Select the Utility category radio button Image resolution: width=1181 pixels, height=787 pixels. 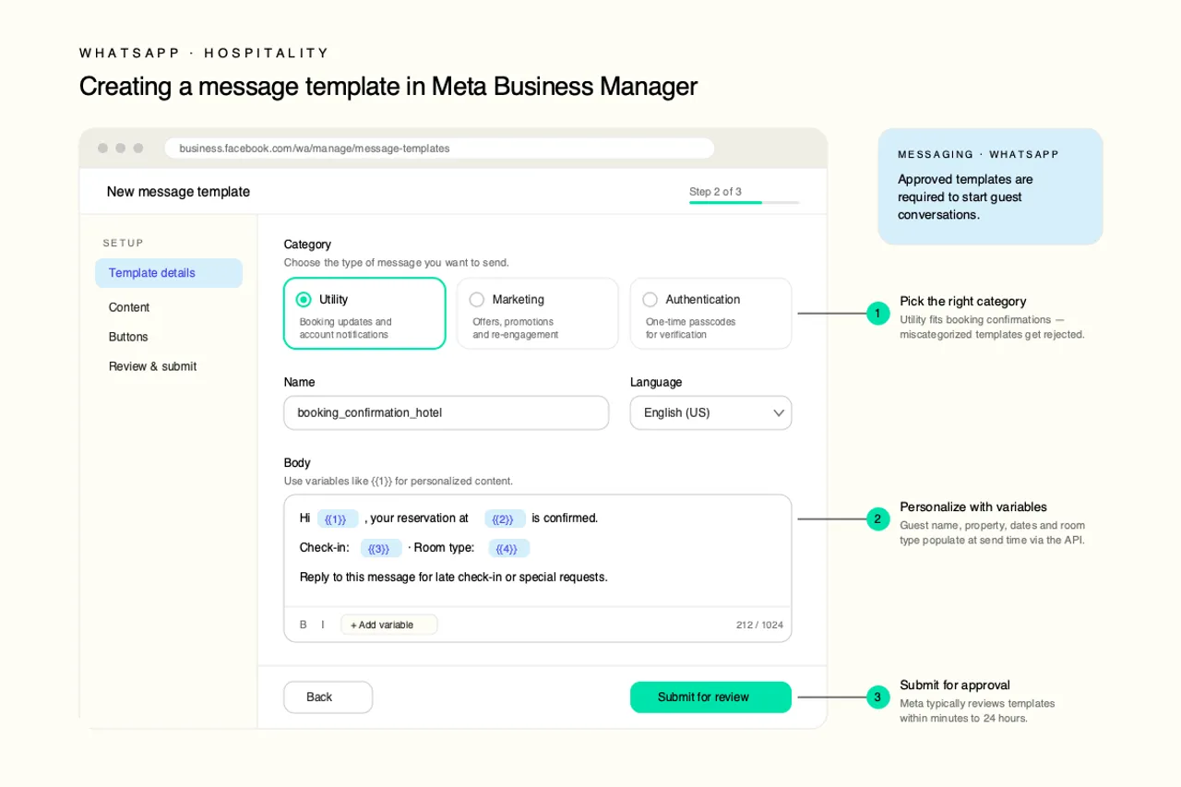coord(304,300)
